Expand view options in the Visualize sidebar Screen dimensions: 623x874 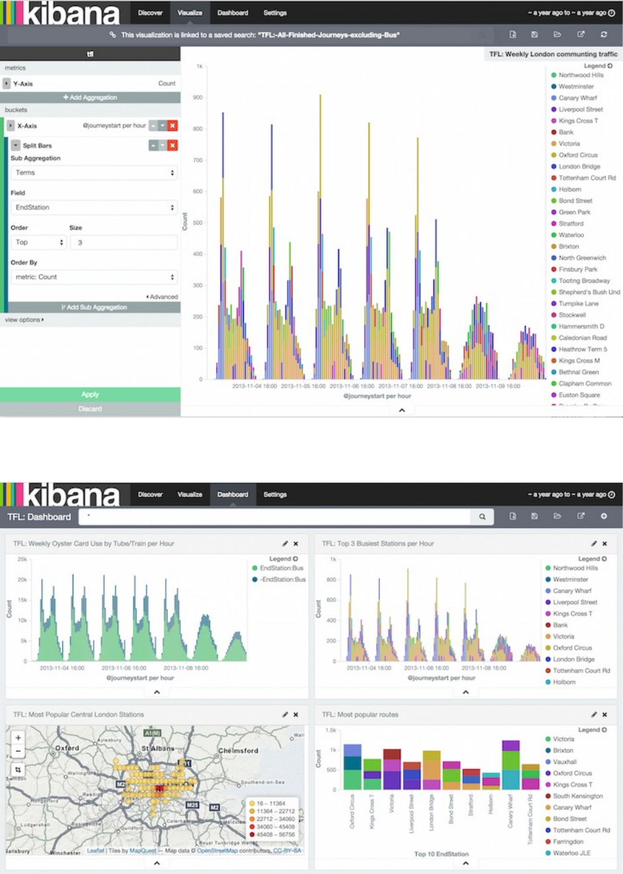pyautogui.click(x=24, y=320)
